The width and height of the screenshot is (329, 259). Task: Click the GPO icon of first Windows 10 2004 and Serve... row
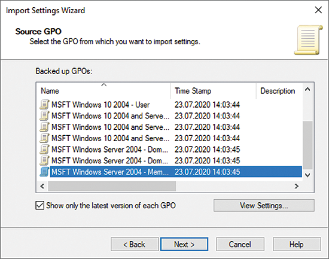tap(44, 115)
